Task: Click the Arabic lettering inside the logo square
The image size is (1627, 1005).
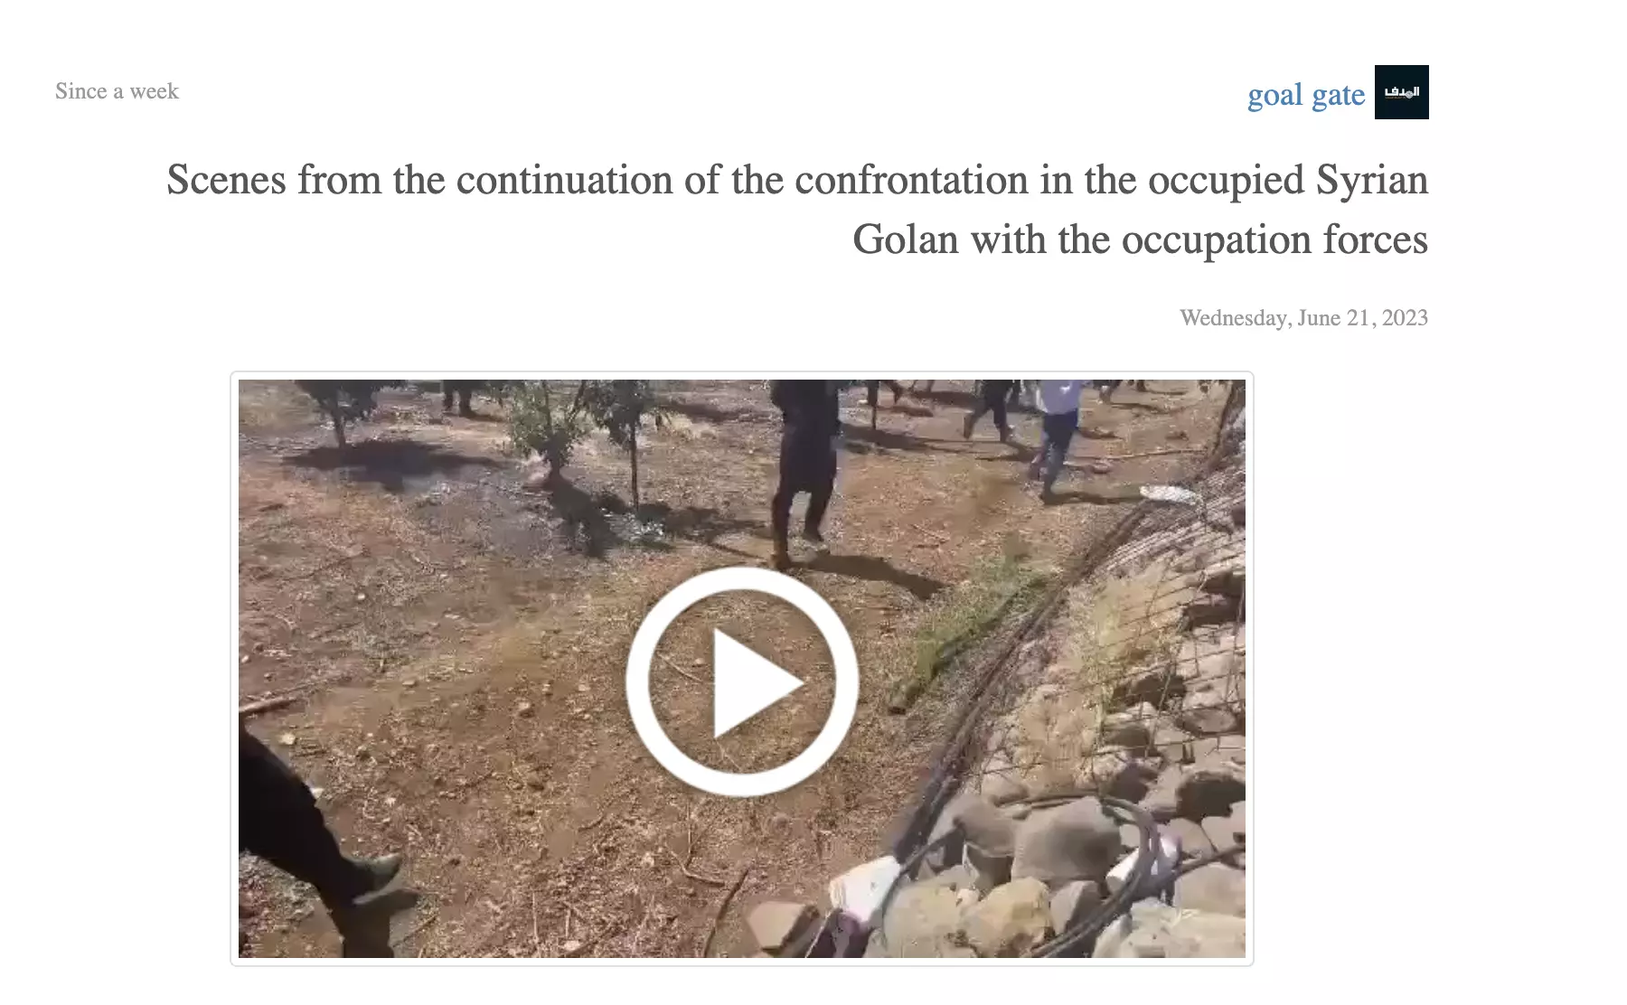Action: [1401, 92]
